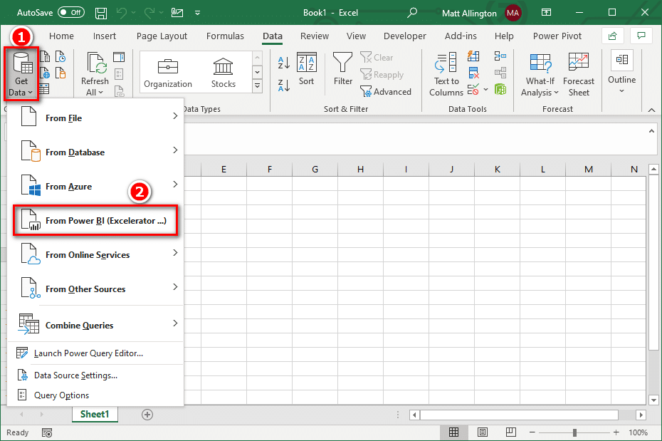This screenshot has height=441, width=662.
Task: Open Query Options
Action: pos(96,395)
